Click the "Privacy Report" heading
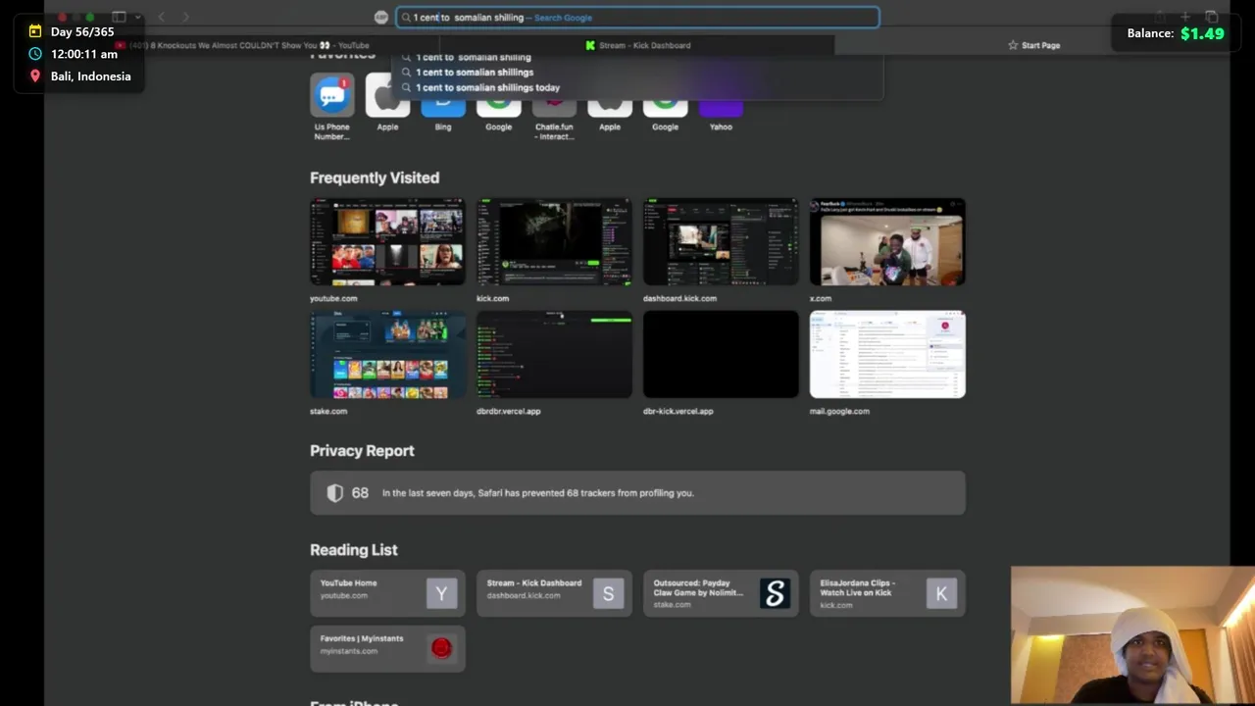The height and width of the screenshot is (706, 1255). (362, 451)
